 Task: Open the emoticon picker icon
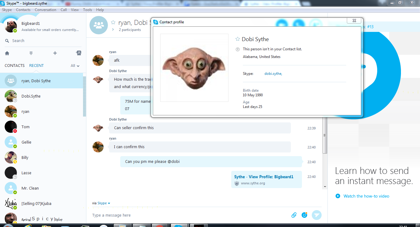[304, 215]
